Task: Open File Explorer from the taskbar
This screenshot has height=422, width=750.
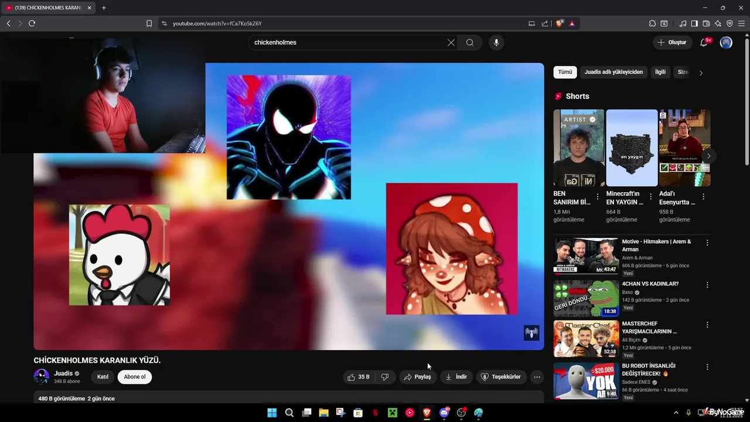Action: [x=323, y=413]
